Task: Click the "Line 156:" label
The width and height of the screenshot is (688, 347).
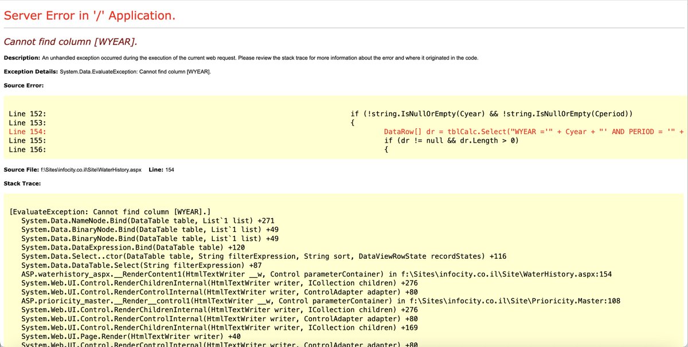Action: coord(28,149)
